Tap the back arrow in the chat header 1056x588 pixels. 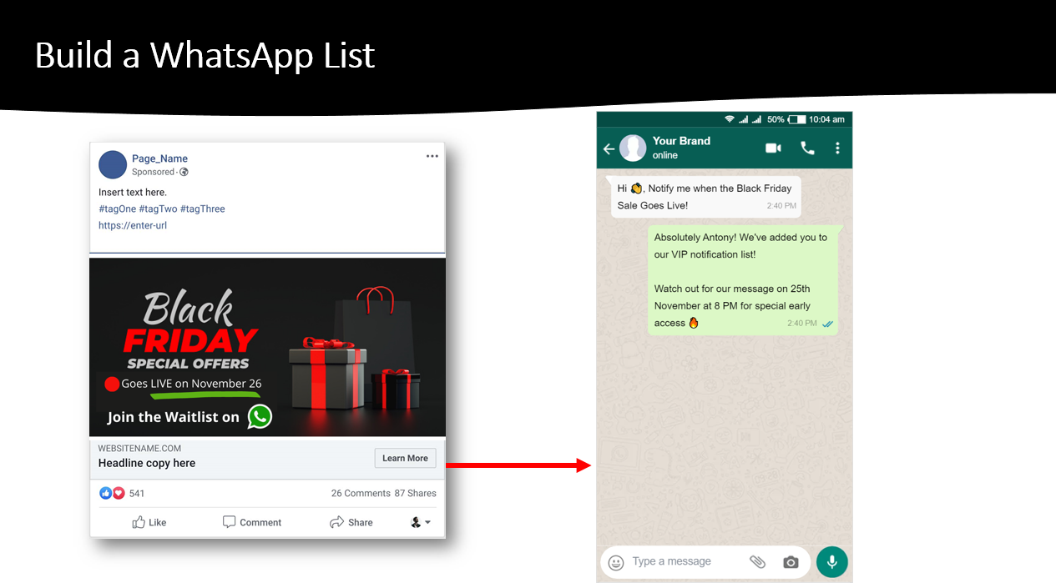tap(609, 148)
